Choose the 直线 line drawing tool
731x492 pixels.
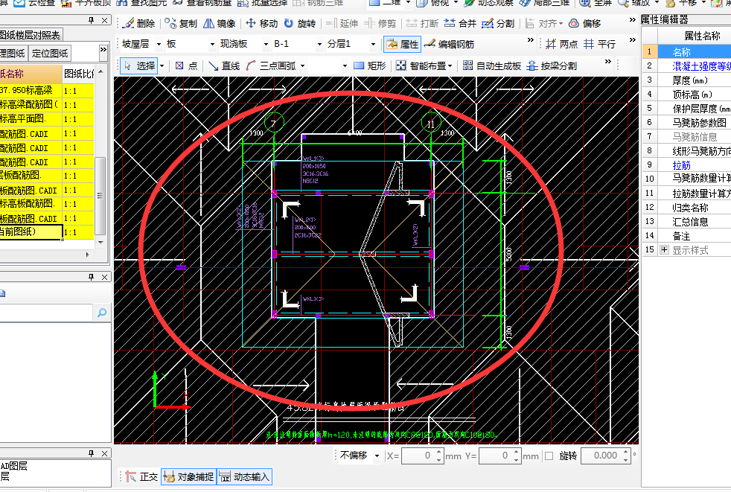pos(224,66)
